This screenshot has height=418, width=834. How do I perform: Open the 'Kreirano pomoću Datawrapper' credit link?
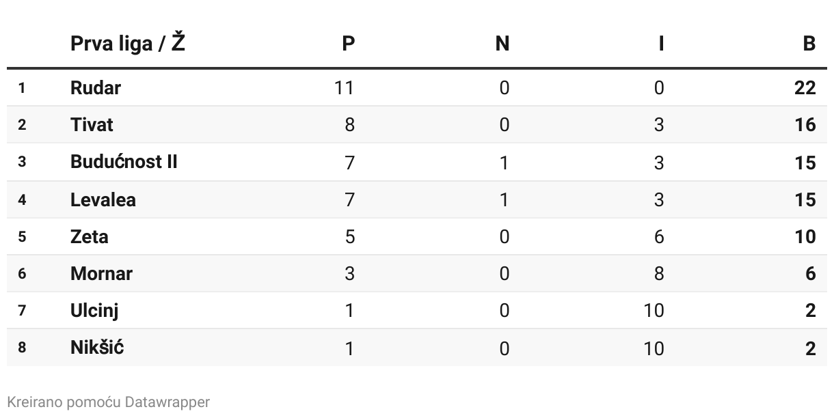108,402
